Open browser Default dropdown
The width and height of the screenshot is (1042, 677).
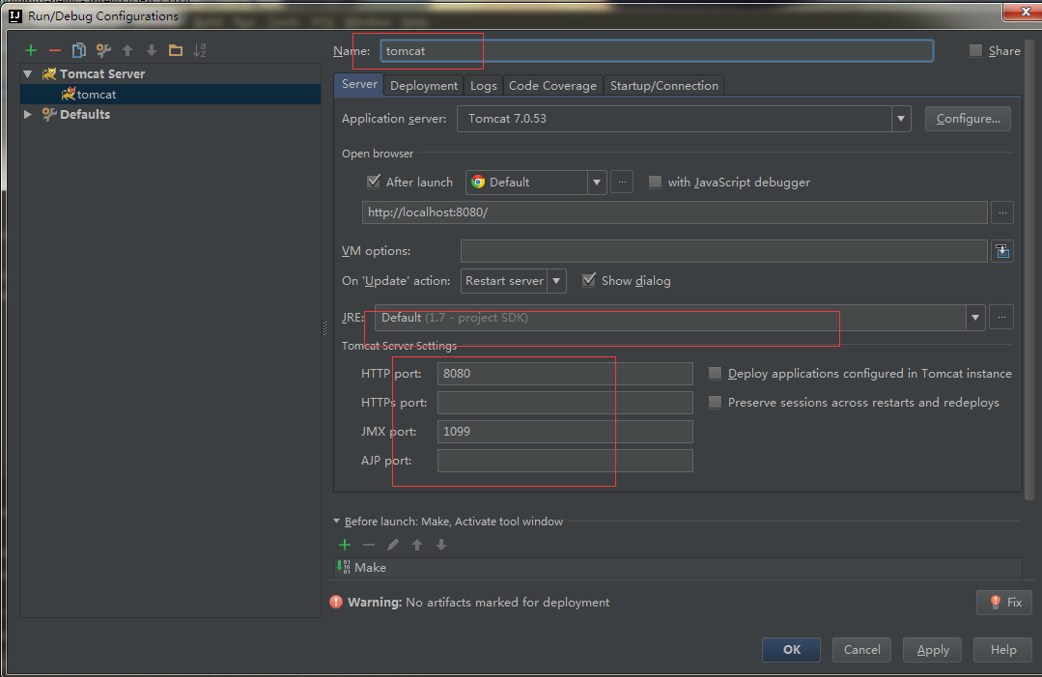point(597,182)
